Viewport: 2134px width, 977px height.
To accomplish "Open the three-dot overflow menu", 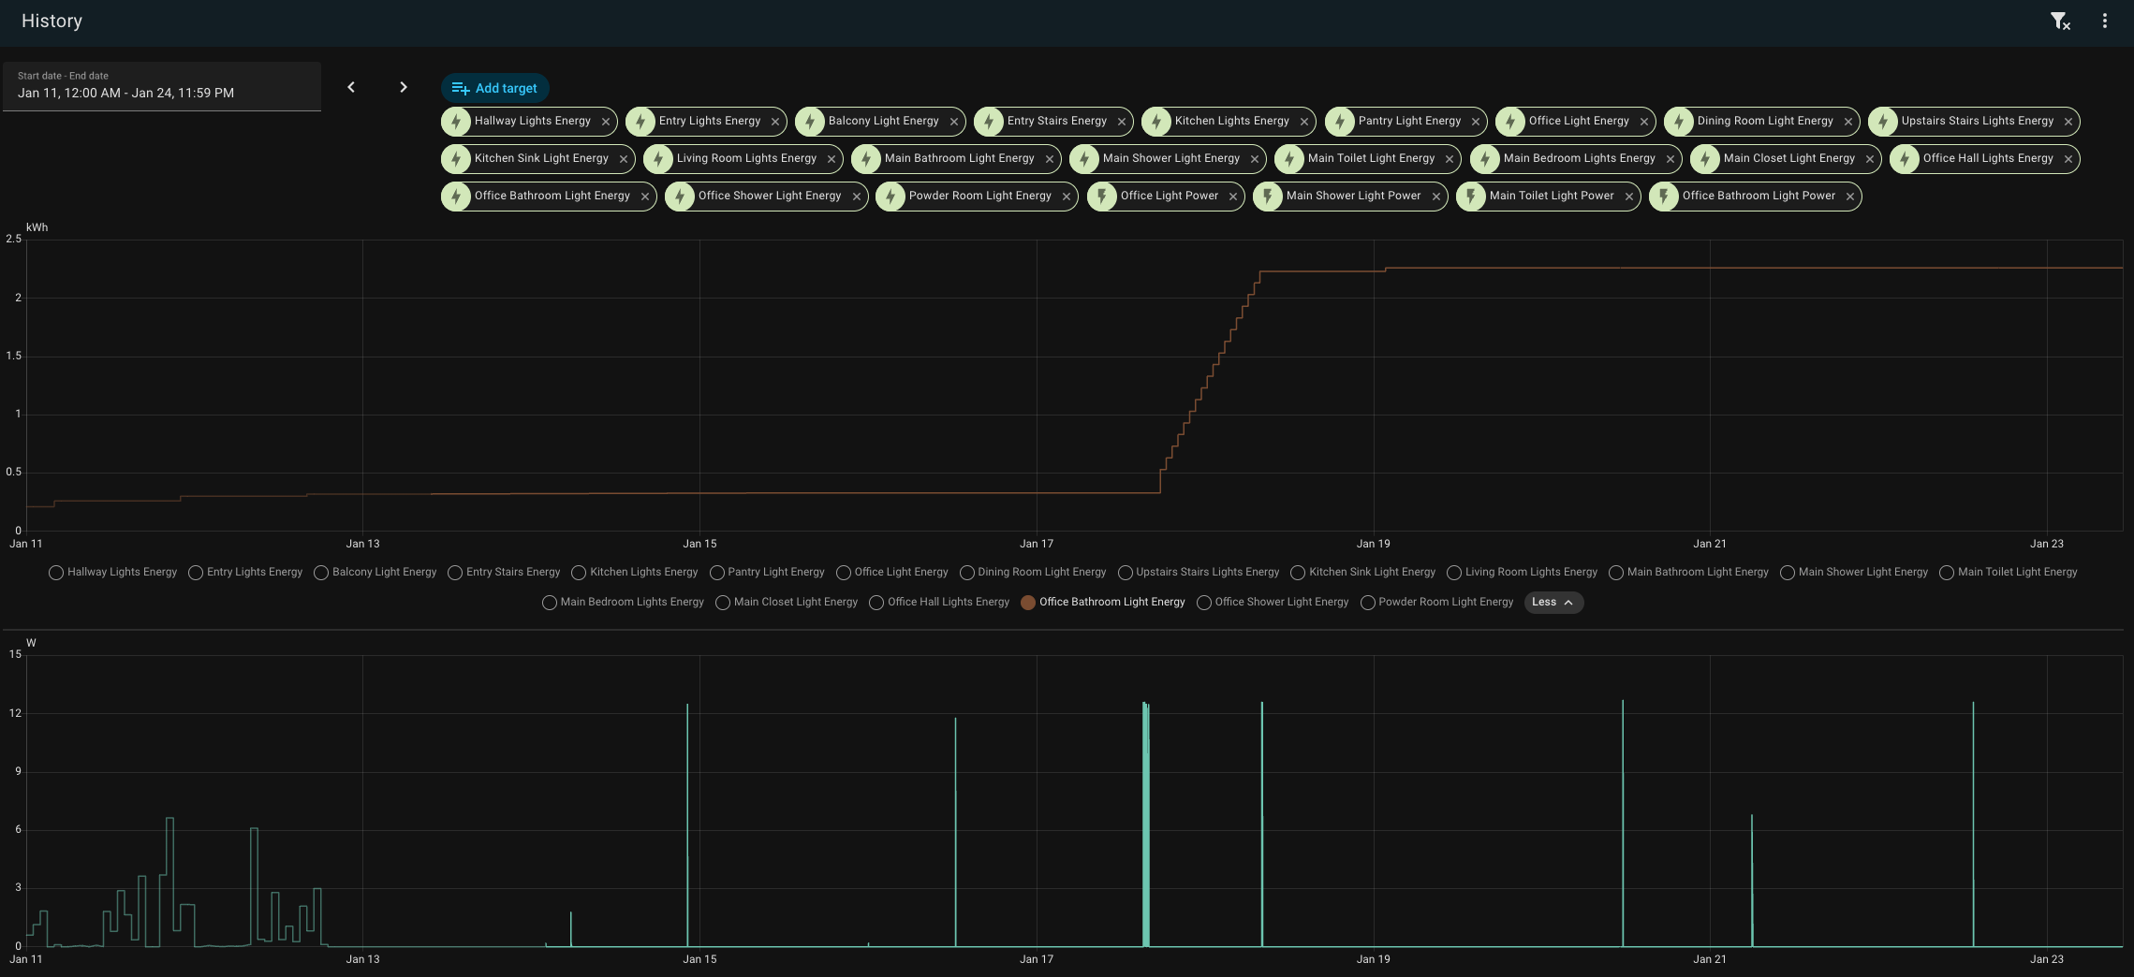I will click(x=2104, y=22).
